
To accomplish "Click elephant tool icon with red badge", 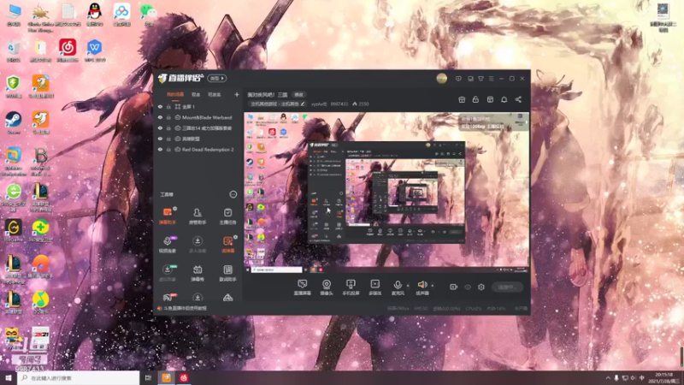I will click(x=167, y=298).
